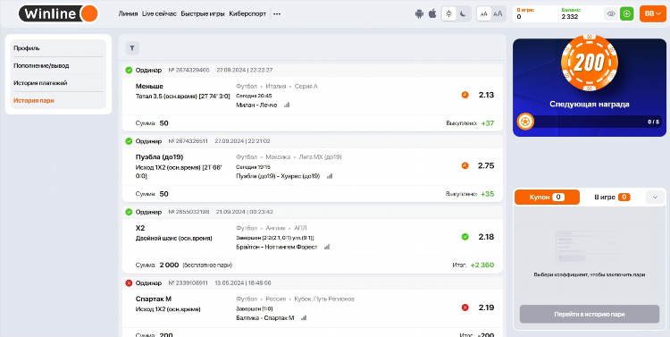The height and width of the screenshot is (337, 670).
Task: Click odds value 2.19
Action: tap(486, 308)
